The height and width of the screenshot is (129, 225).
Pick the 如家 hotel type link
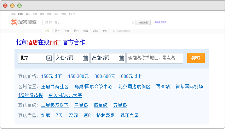click(46, 115)
